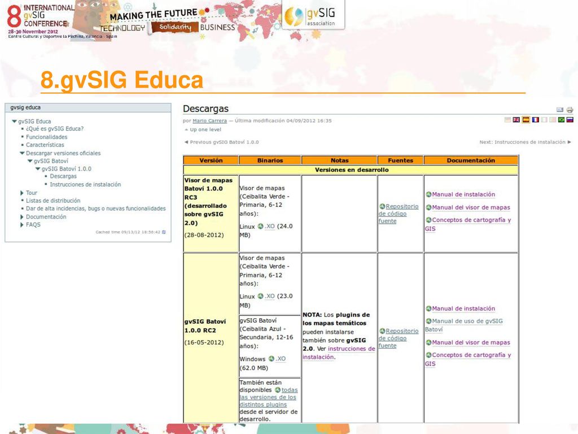This screenshot has width=578, height=434.
Task: Open instrucciones de instalación link in Notas
Action: (339, 353)
